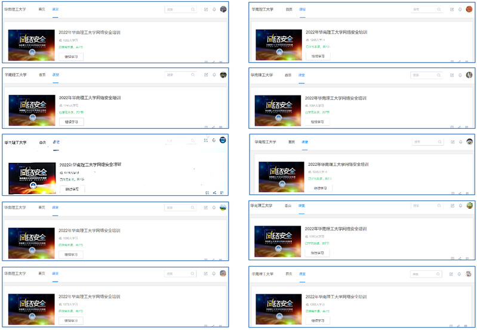Image resolution: width=477 pixels, height=330 pixels.
Task: Open the landscape avatar in the fourth-row left panel
Action: click(x=223, y=208)
